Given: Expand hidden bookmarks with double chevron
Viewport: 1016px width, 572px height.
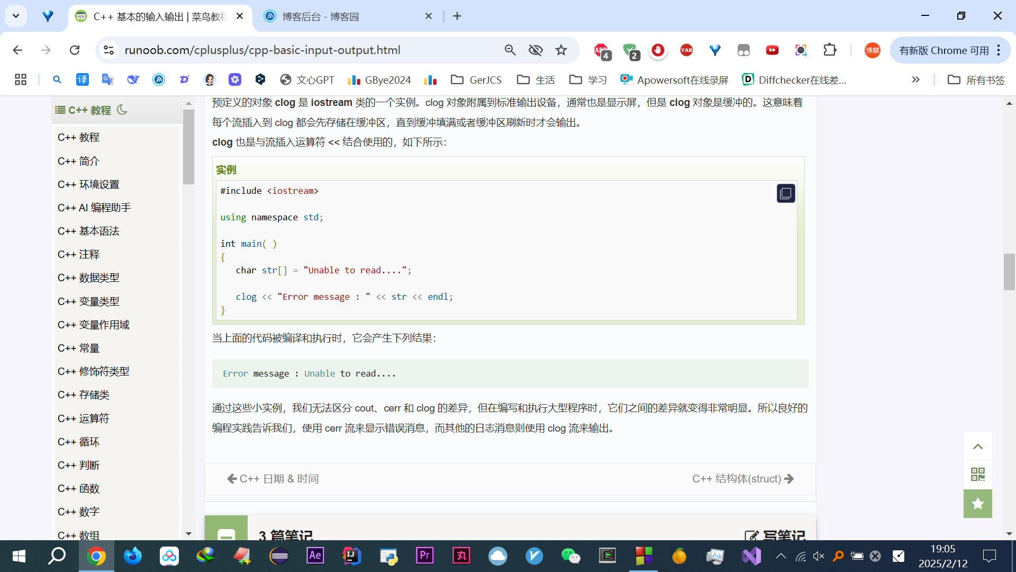Looking at the screenshot, I should (915, 80).
